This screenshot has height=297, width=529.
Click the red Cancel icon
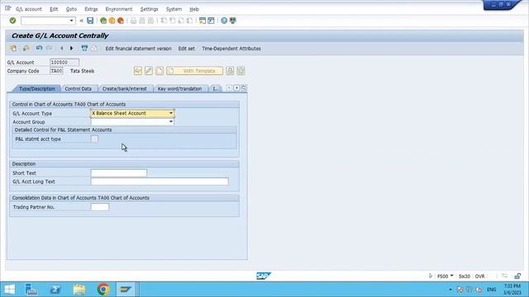[x=121, y=21]
